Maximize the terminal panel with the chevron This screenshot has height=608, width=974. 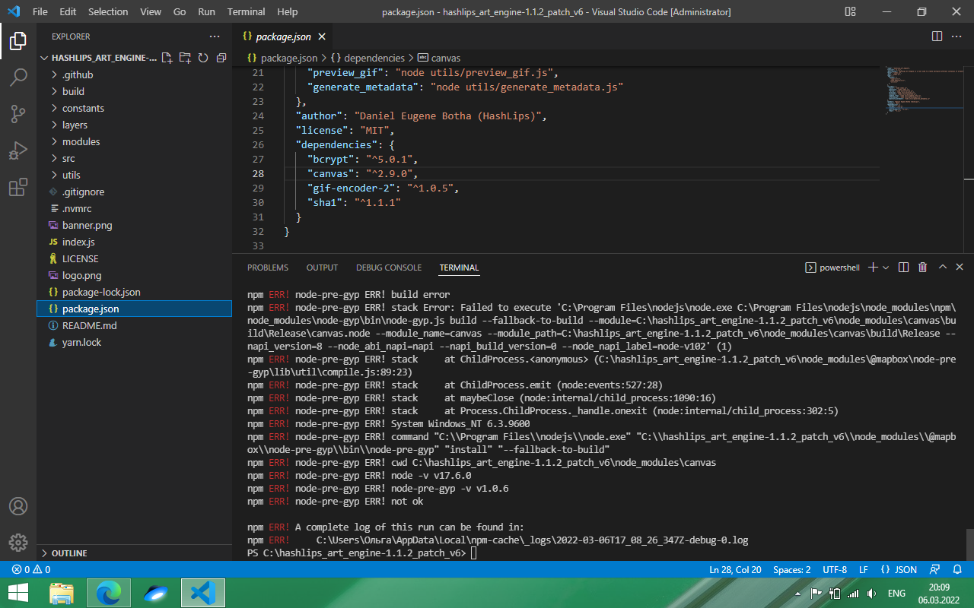pyautogui.click(x=942, y=267)
